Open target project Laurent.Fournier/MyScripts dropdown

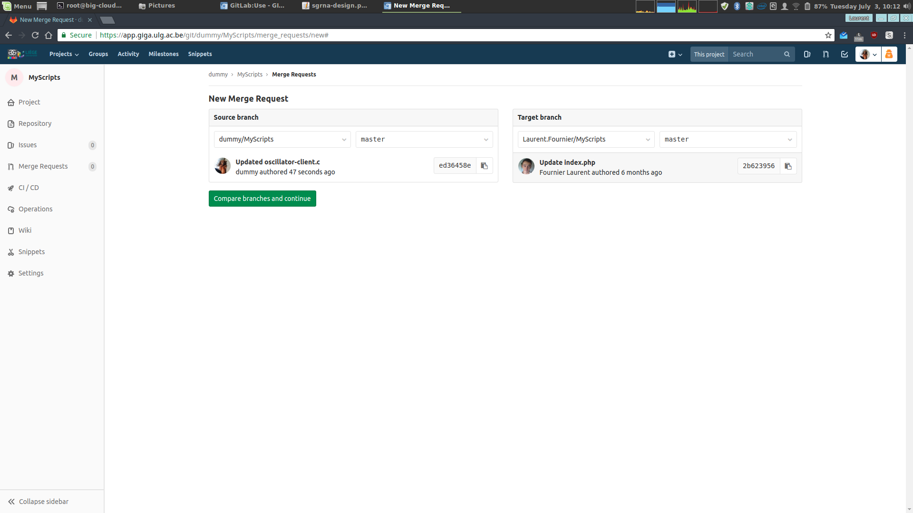point(586,139)
